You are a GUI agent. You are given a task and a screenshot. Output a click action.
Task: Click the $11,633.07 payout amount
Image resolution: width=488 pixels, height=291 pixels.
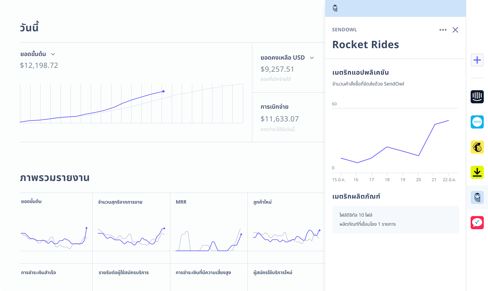(x=280, y=119)
